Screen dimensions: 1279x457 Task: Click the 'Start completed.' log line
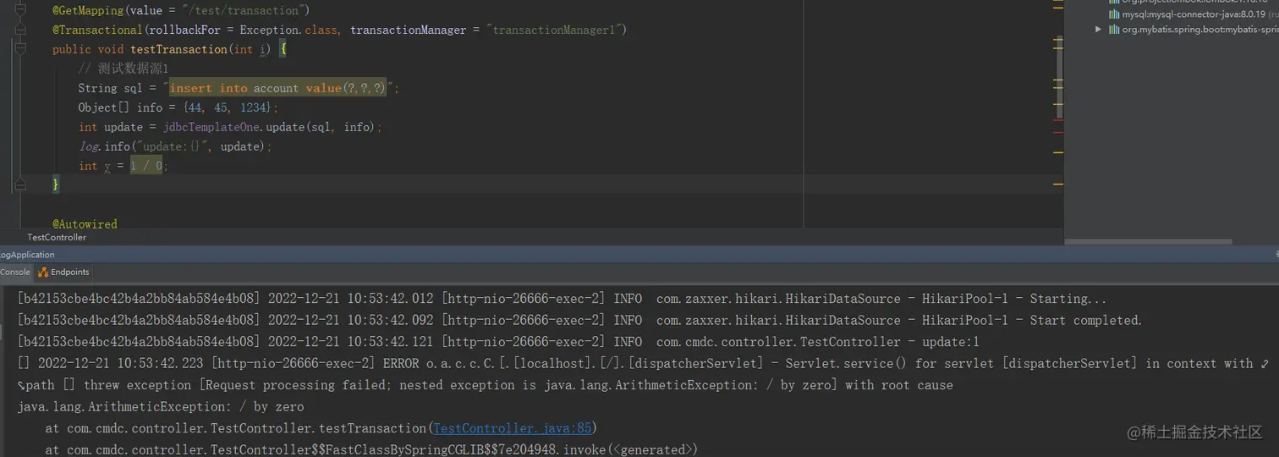pyautogui.click(x=579, y=320)
